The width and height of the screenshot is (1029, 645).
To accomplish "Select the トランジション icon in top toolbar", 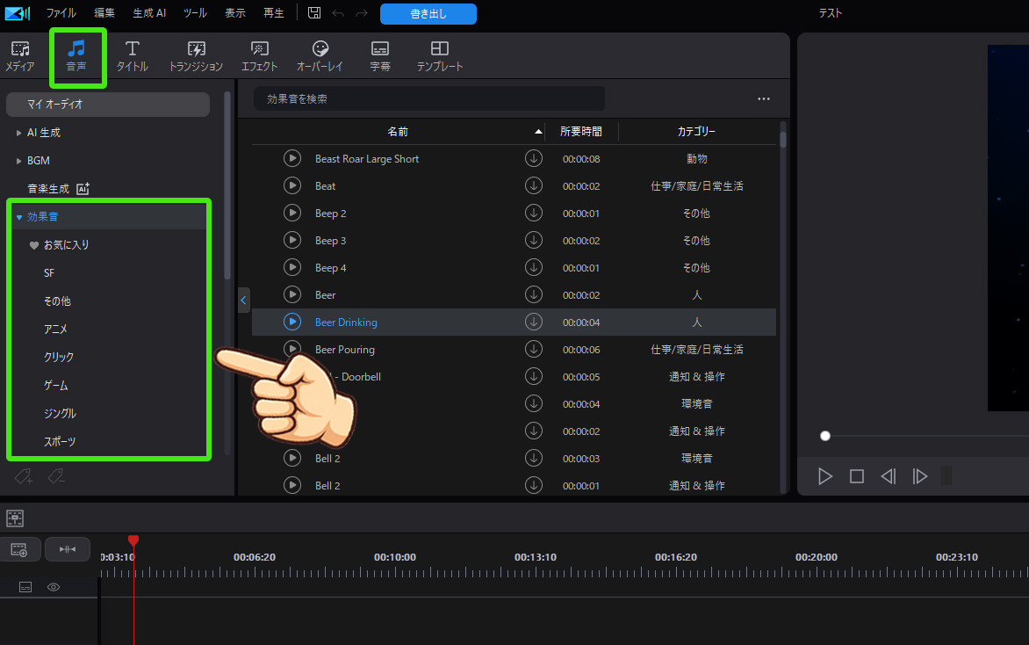I will 195,55.
